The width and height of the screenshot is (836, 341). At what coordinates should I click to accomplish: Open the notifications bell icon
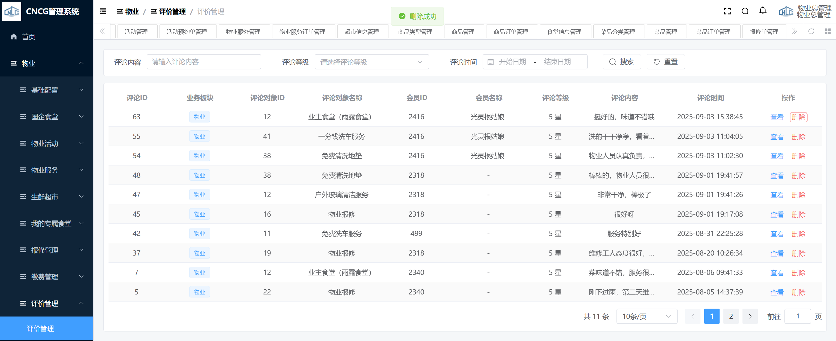[762, 11]
